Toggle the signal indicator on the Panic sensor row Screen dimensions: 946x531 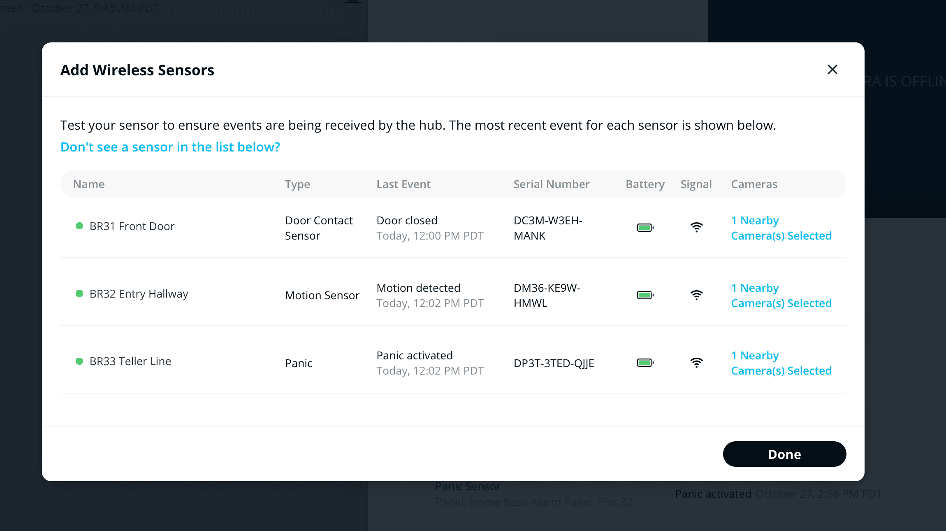tap(696, 362)
